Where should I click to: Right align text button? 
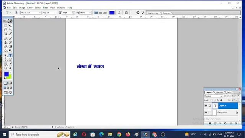point(105,13)
